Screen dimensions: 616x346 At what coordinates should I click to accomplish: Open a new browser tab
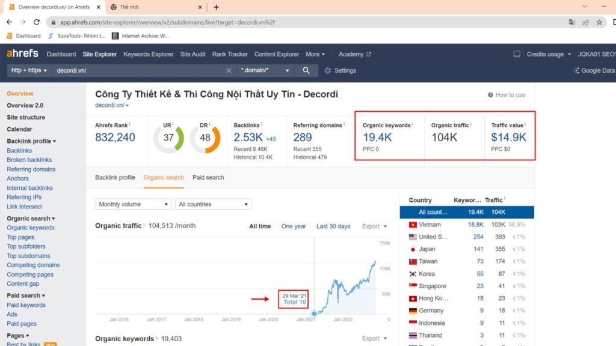216,7
